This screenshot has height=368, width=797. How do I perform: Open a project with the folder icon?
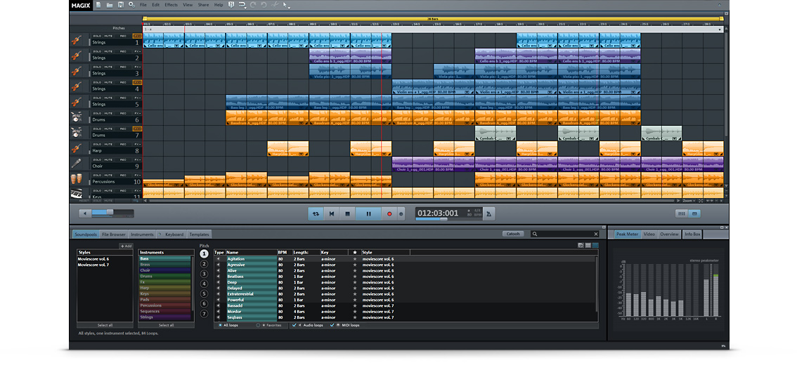(110, 5)
